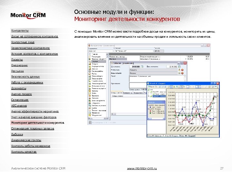The height and width of the screenshot is (174, 232).
Task: Open the Сегментация link
Action: click(20, 100)
